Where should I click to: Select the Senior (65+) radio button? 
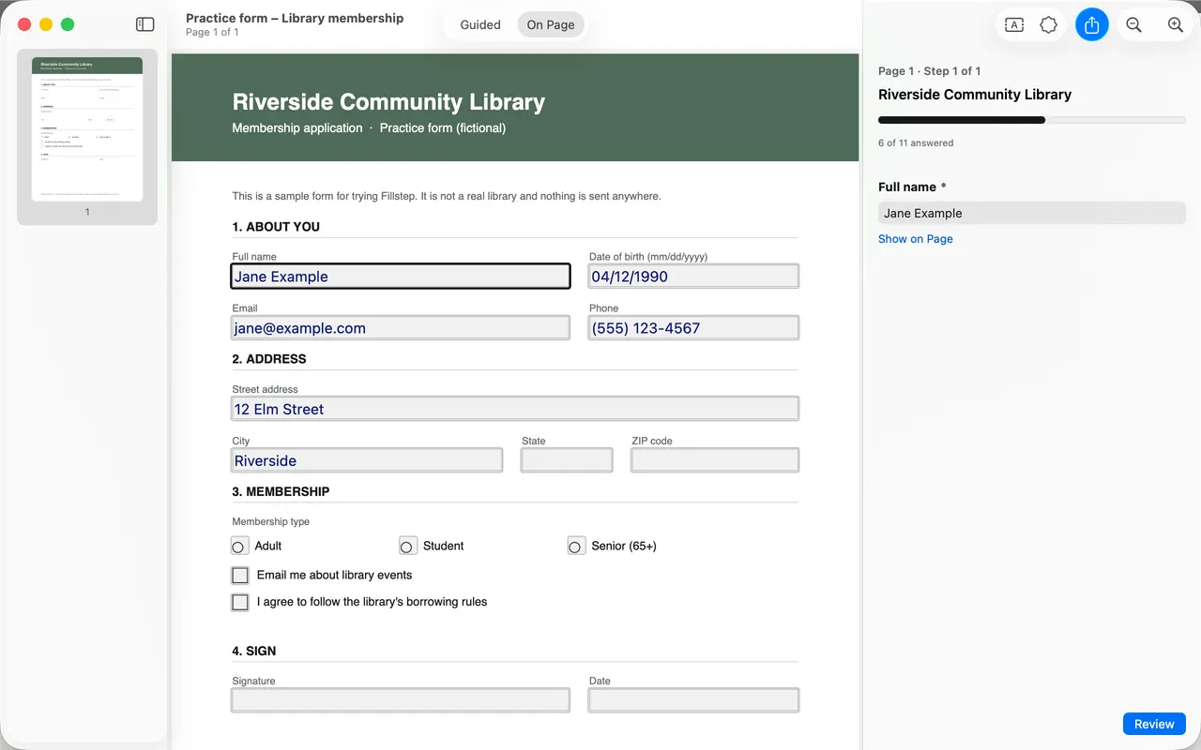tap(576, 546)
